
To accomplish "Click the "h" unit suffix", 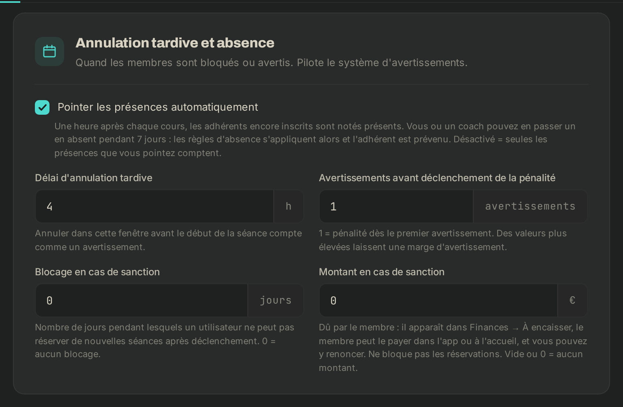I will [x=288, y=206].
